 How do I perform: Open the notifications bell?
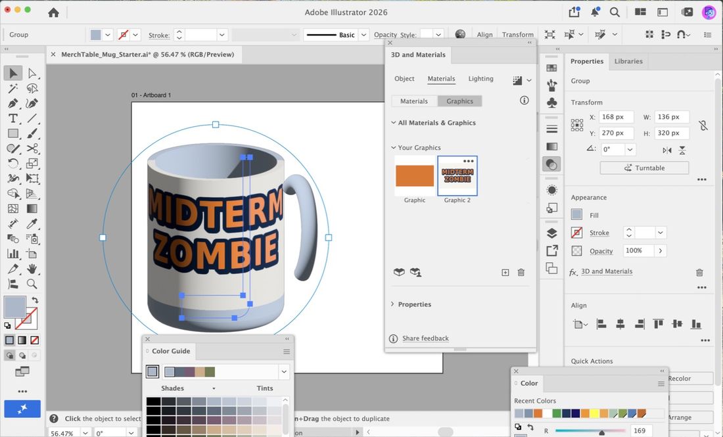pos(595,12)
